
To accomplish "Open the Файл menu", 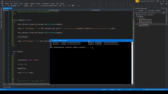I will (x=2, y=3).
